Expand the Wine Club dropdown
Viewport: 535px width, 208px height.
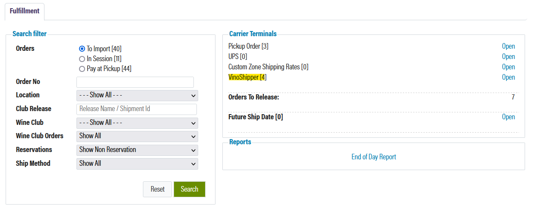[137, 123]
